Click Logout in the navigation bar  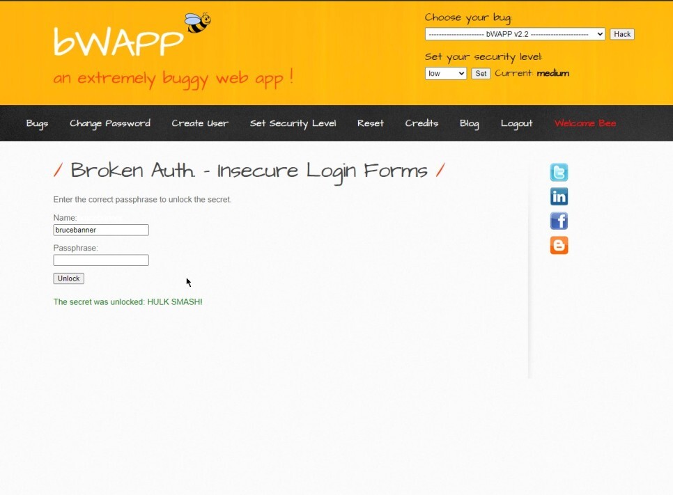516,123
